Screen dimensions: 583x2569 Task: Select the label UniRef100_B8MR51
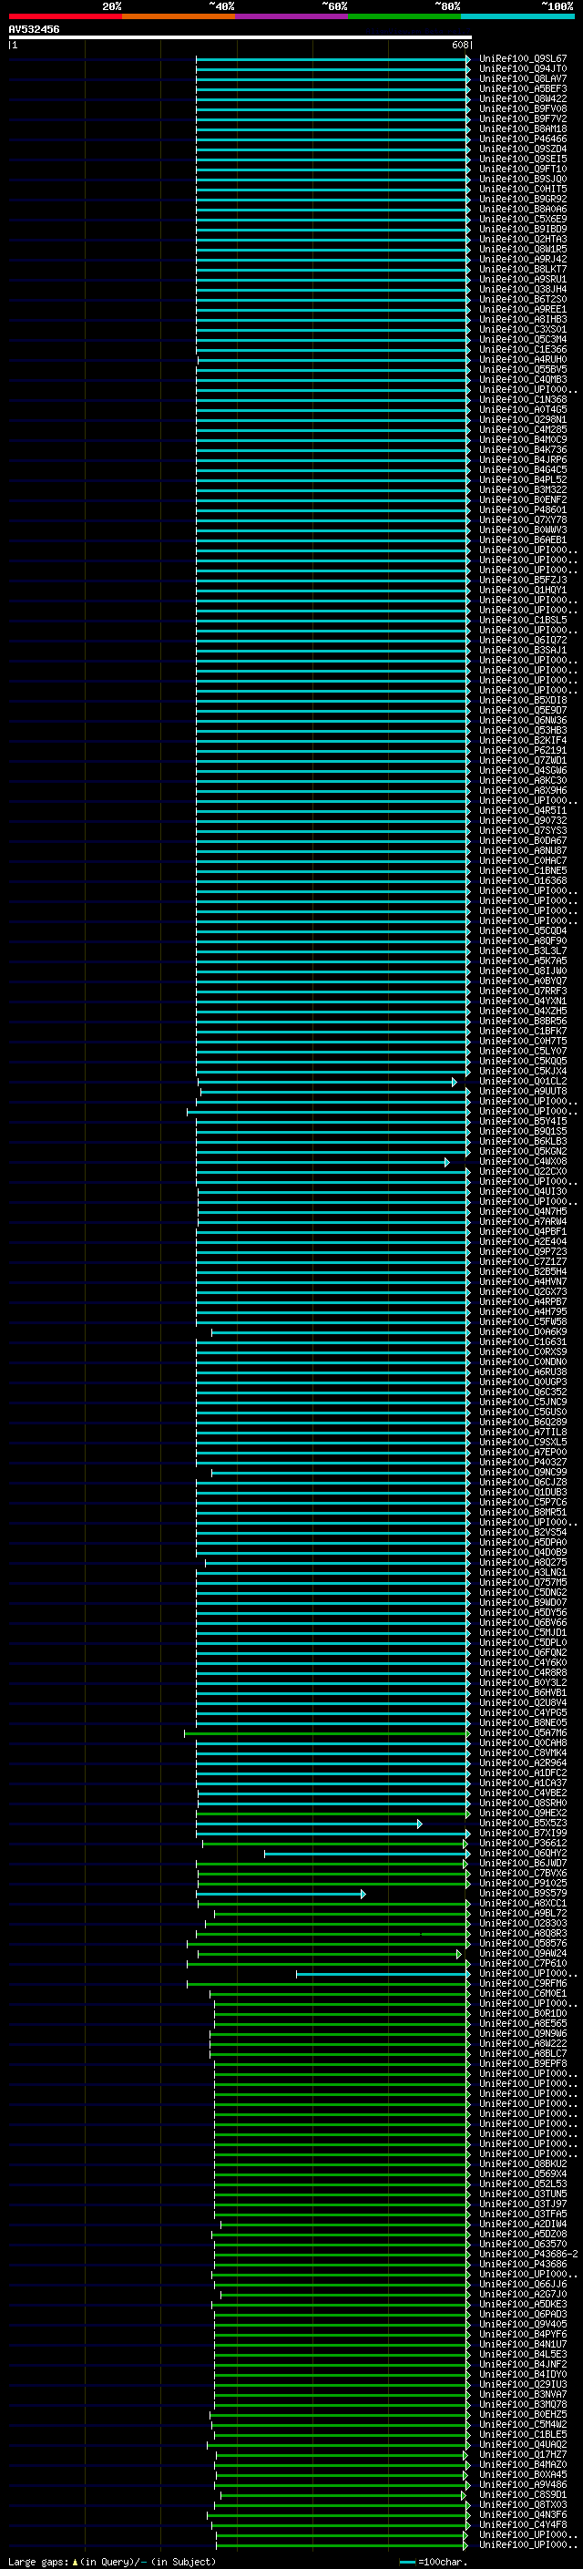523,1512
